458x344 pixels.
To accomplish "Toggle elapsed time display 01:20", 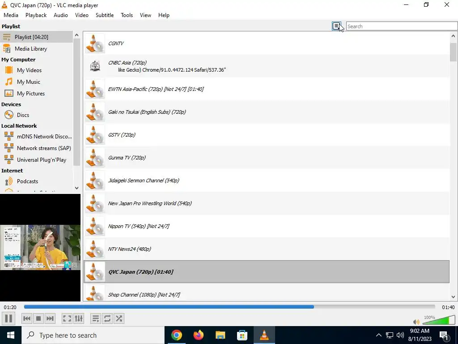I will click(x=10, y=307).
